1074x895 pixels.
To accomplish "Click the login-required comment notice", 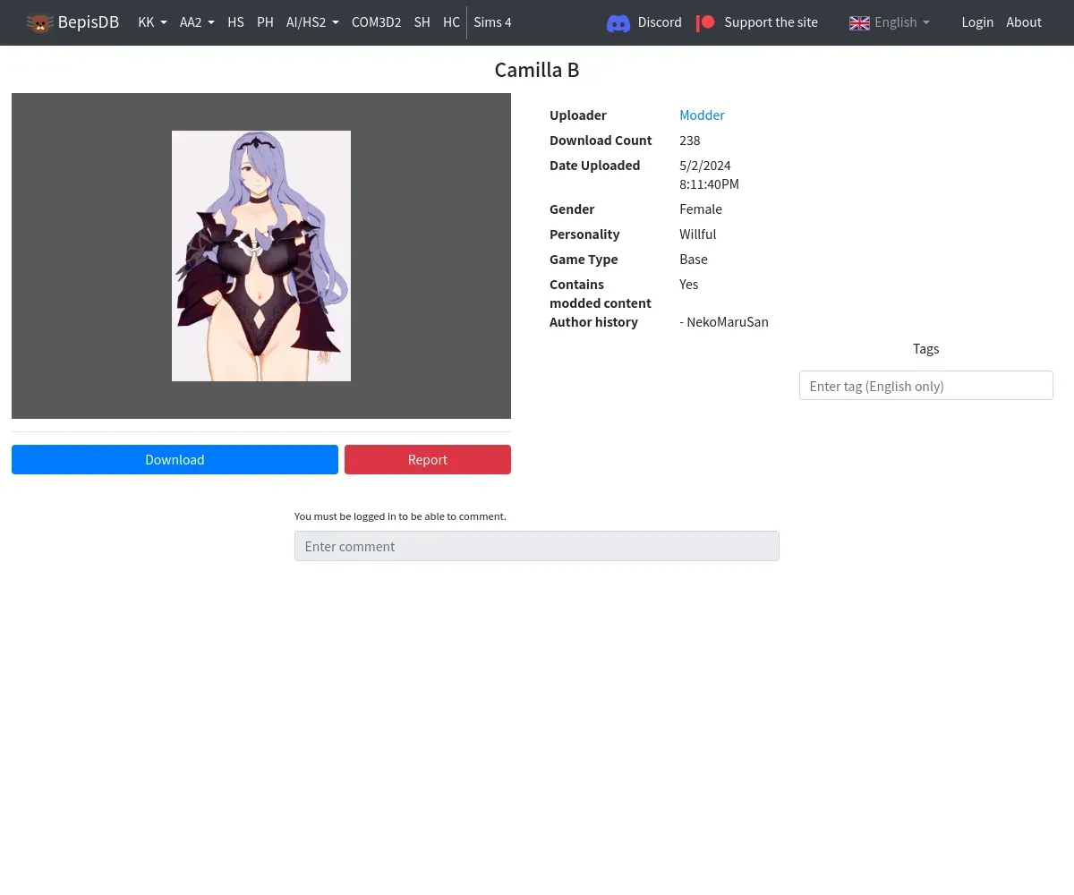I will tap(400, 516).
